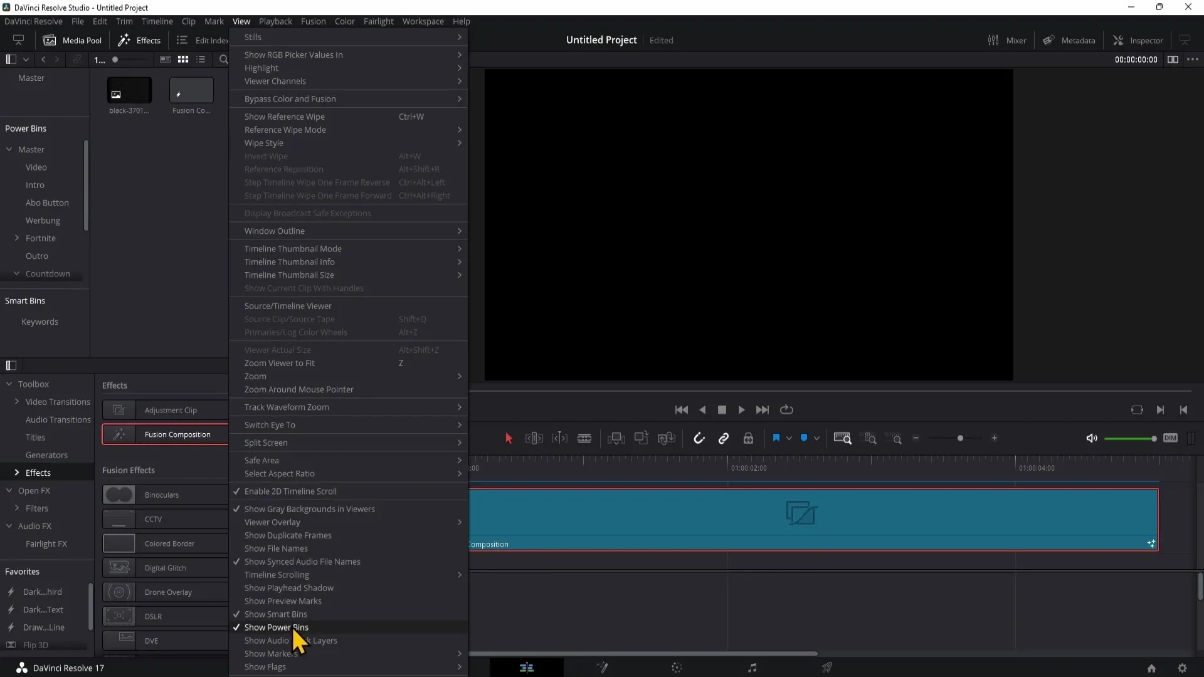1204x677 pixels.
Task: Uncheck Show Power Bins
Action: (x=277, y=627)
